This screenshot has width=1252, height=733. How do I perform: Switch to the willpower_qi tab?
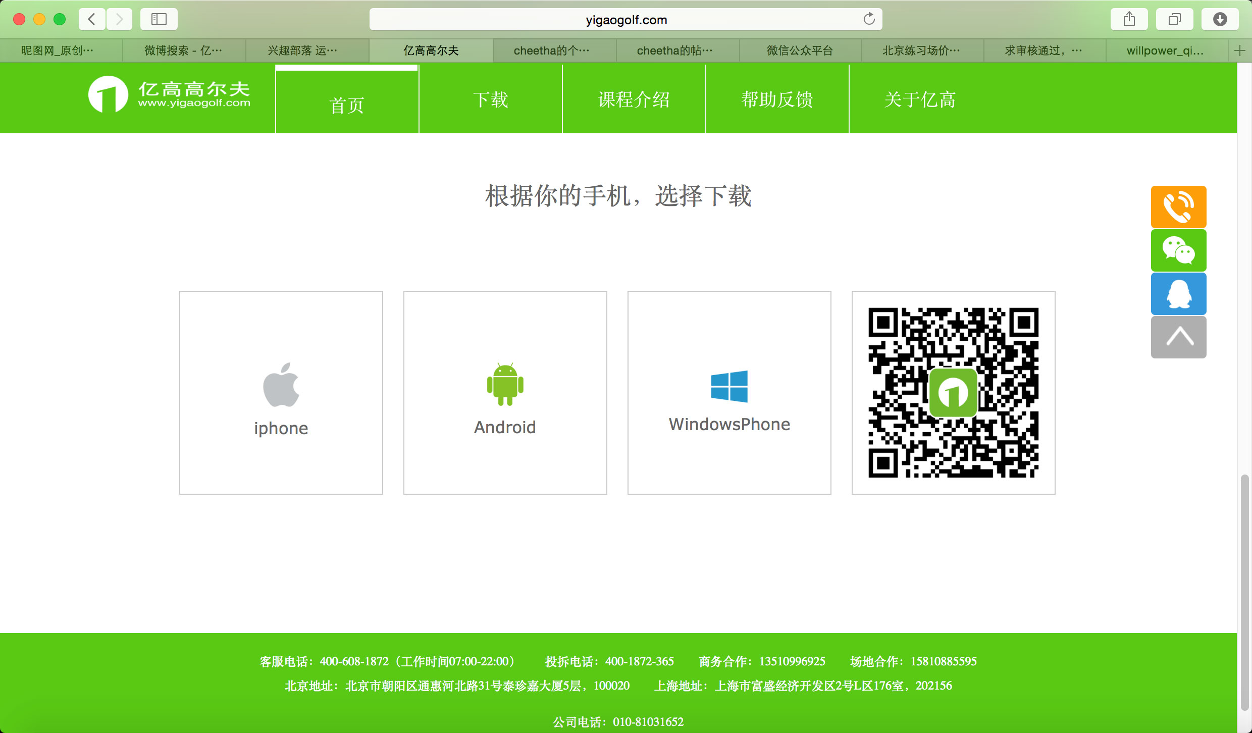[x=1167, y=50]
